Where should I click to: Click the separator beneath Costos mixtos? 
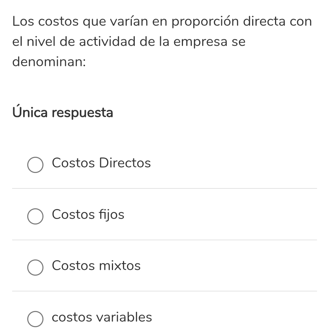[x=164, y=291]
